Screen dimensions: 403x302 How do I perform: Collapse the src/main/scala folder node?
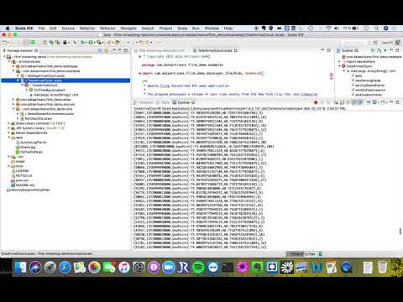coord(9,61)
